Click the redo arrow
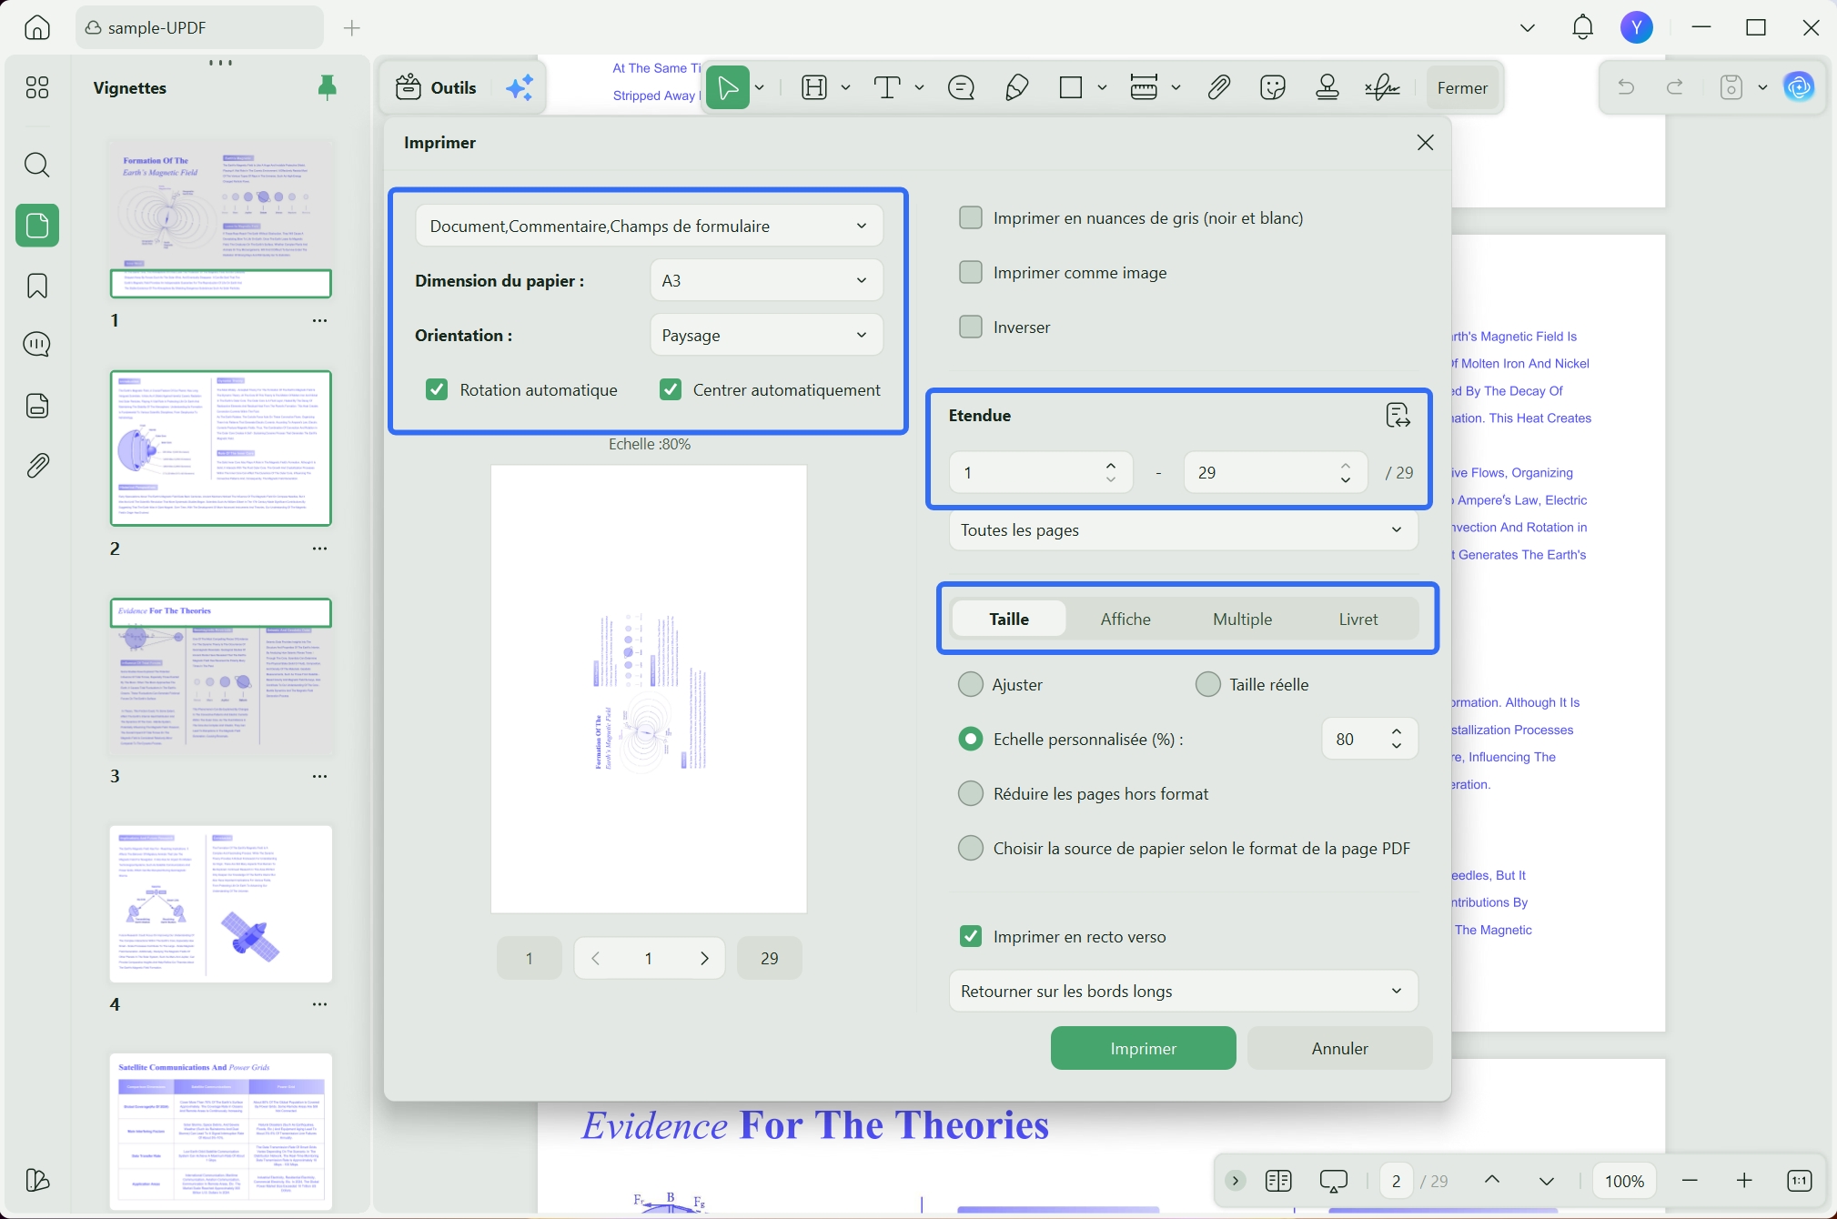 click(1675, 87)
